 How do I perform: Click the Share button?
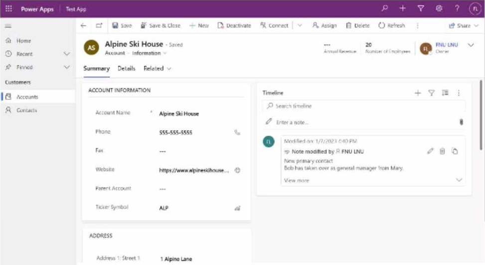point(460,25)
